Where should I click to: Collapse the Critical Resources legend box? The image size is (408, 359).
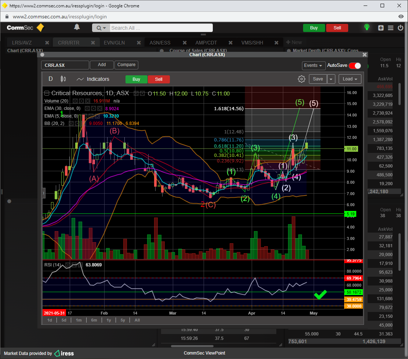coord(47,93)
